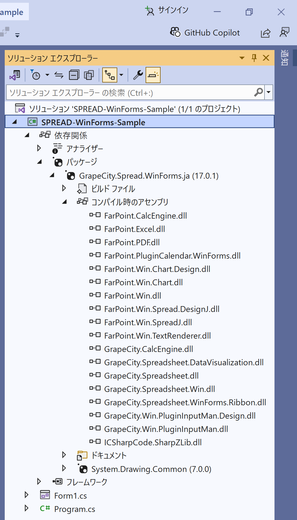Switch between solution and folder views
297x520 pixels.
coord(15,75)
